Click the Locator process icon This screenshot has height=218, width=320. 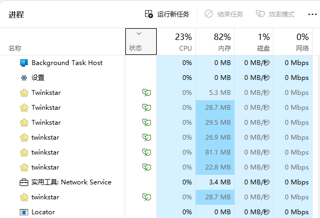coord(24,212)
